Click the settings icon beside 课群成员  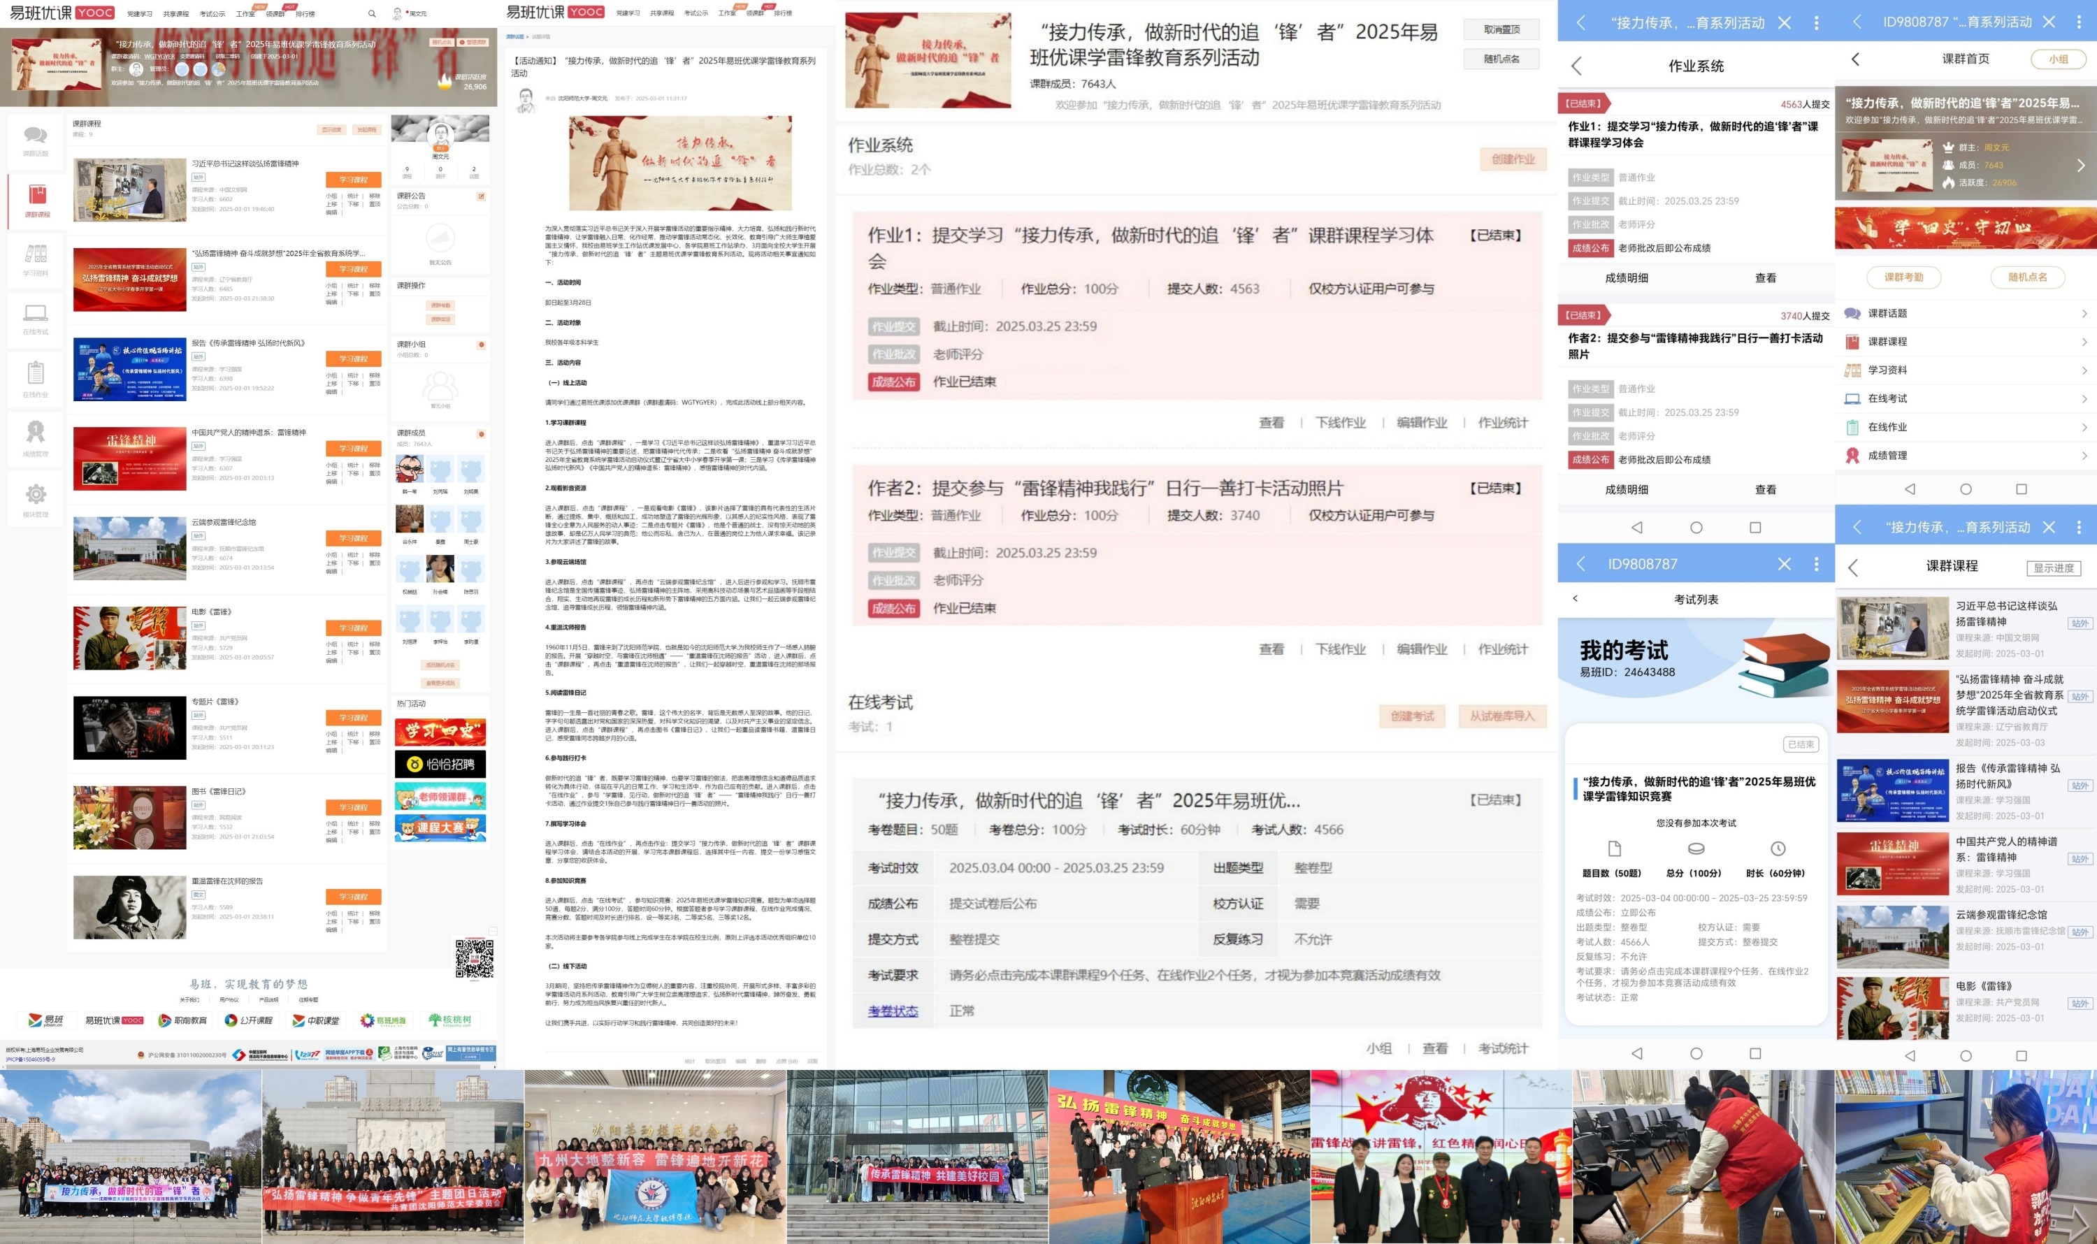tap(482, 433)
